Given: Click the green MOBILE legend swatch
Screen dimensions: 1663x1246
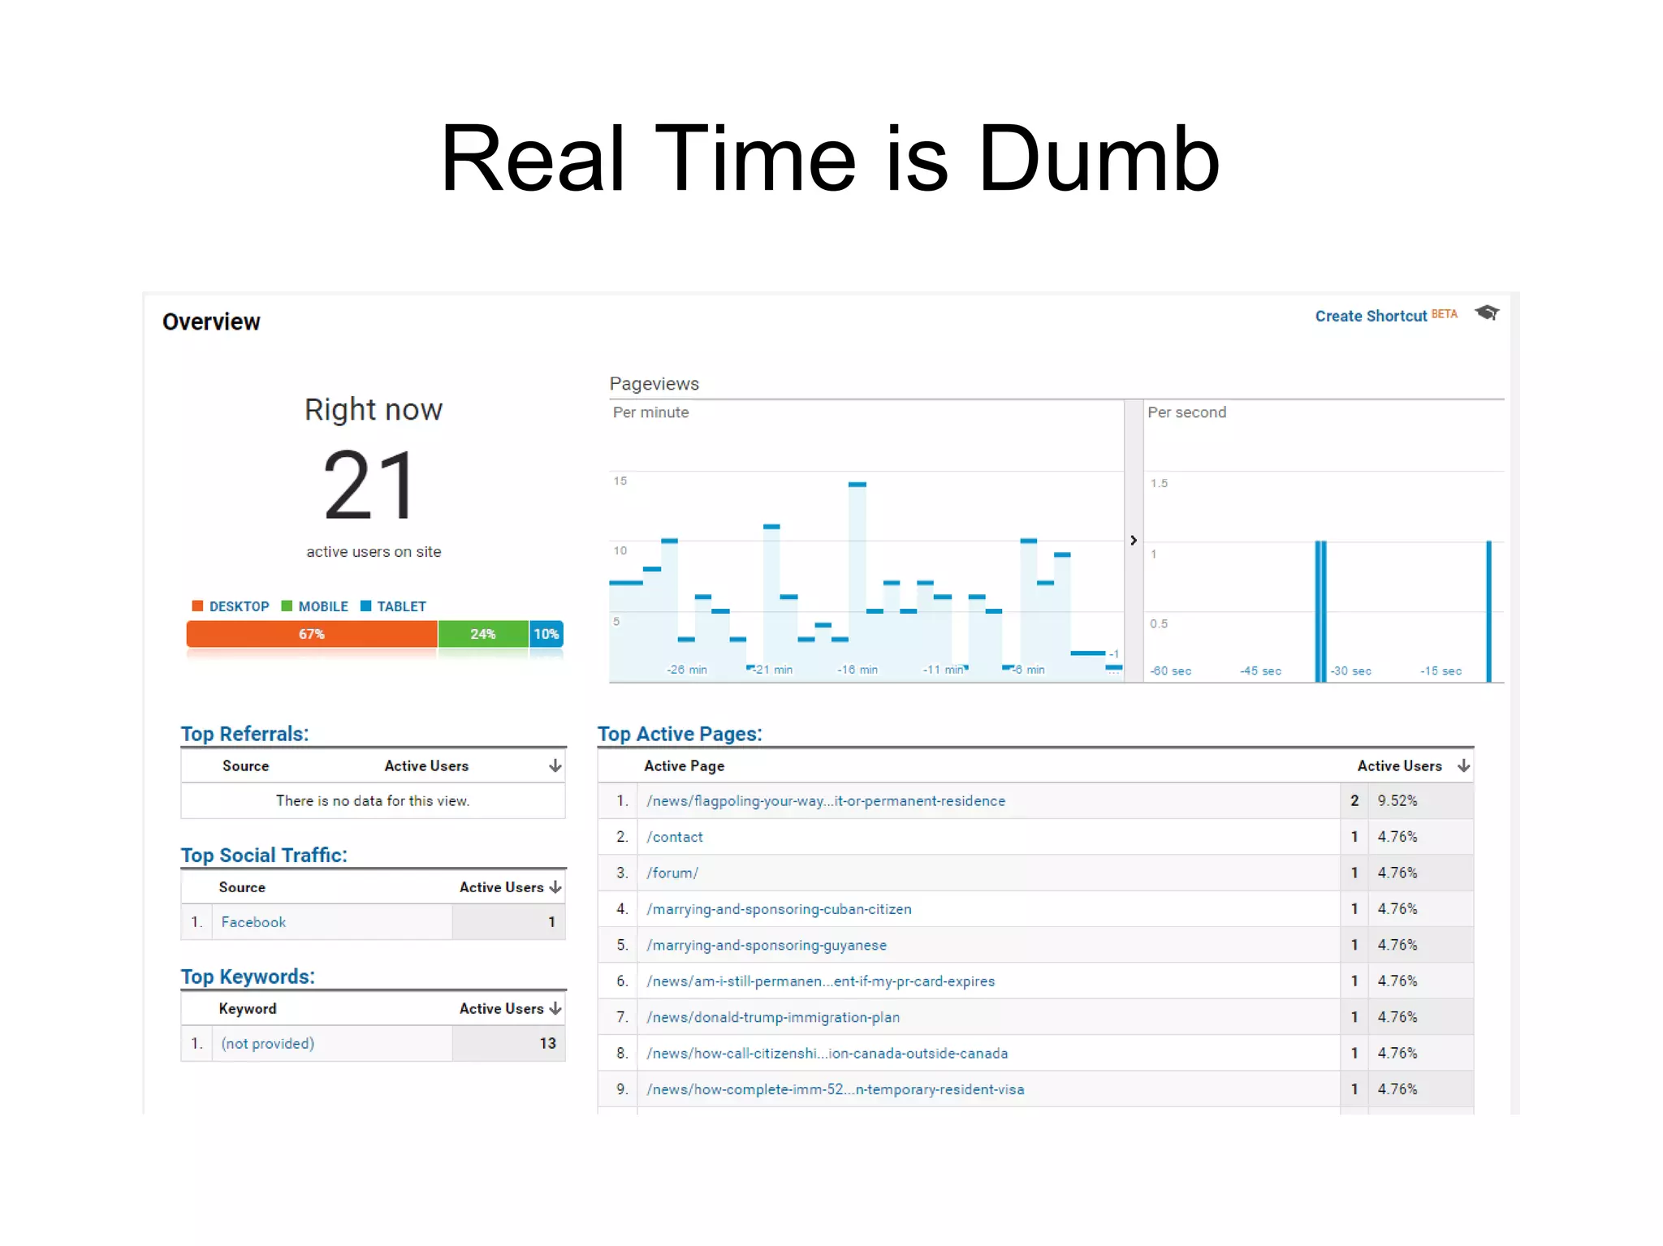Looking at the screenshot, I should 287,606.
